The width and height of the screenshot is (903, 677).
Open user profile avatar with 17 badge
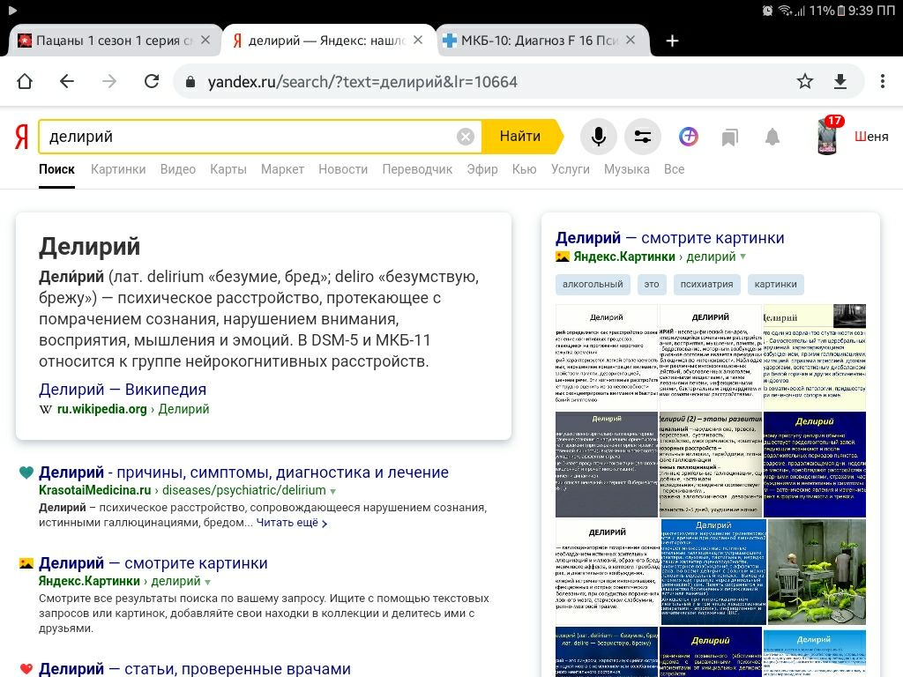tap(827, 137)
